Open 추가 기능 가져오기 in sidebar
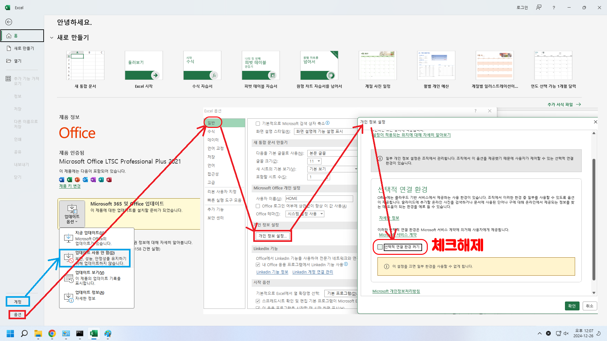 point(22,81)
